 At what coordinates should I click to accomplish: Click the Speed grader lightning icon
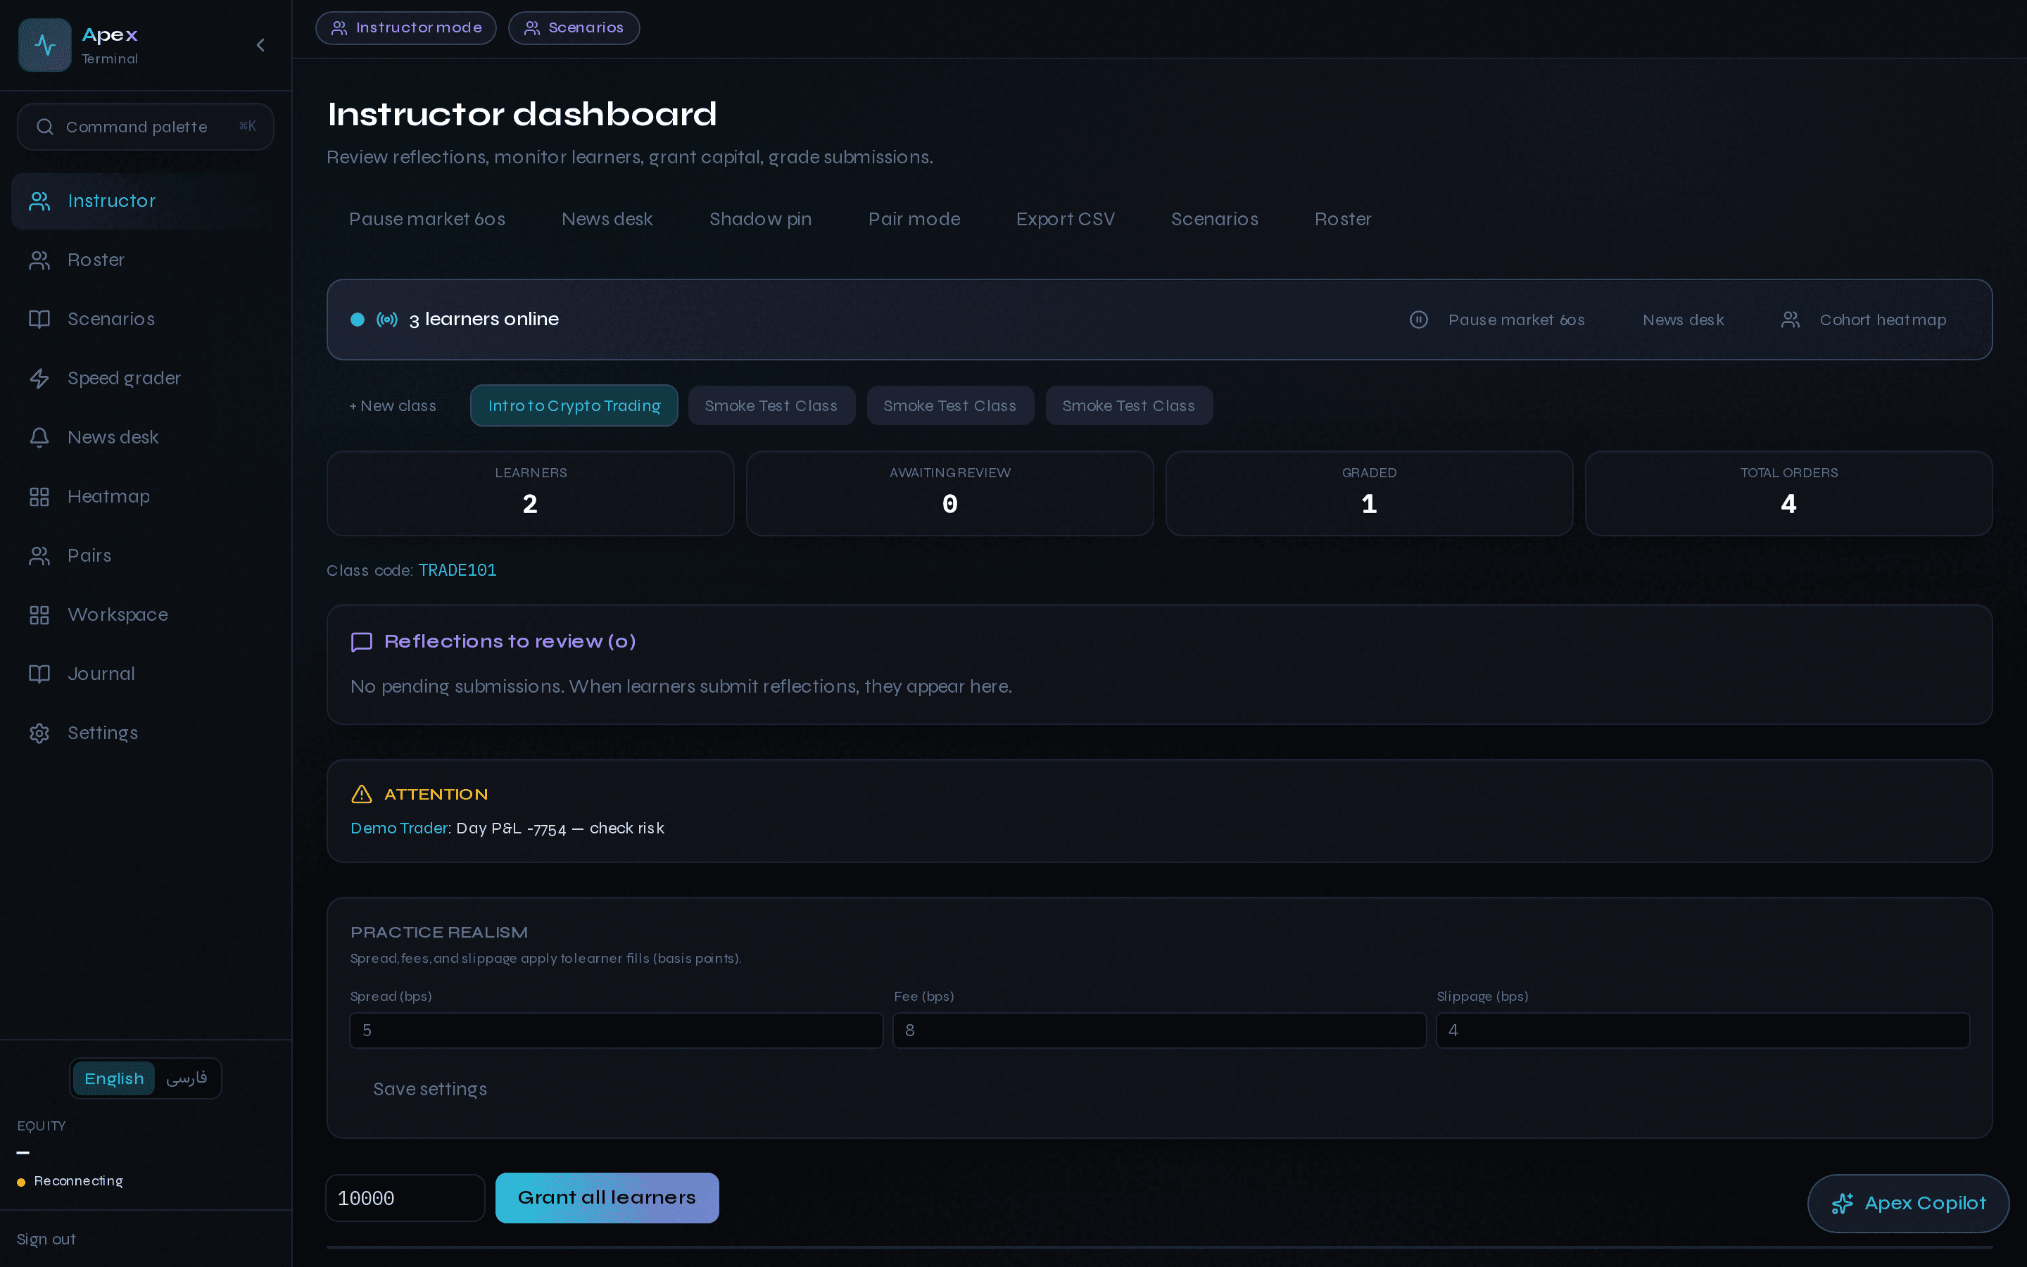(x=39, y=379)
